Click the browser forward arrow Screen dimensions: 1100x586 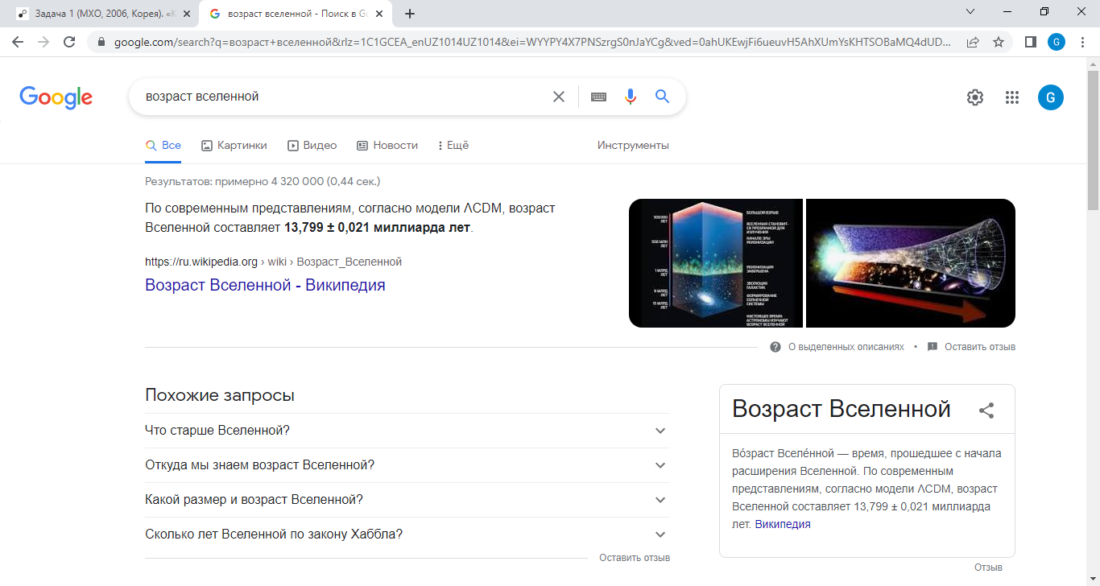43,42
